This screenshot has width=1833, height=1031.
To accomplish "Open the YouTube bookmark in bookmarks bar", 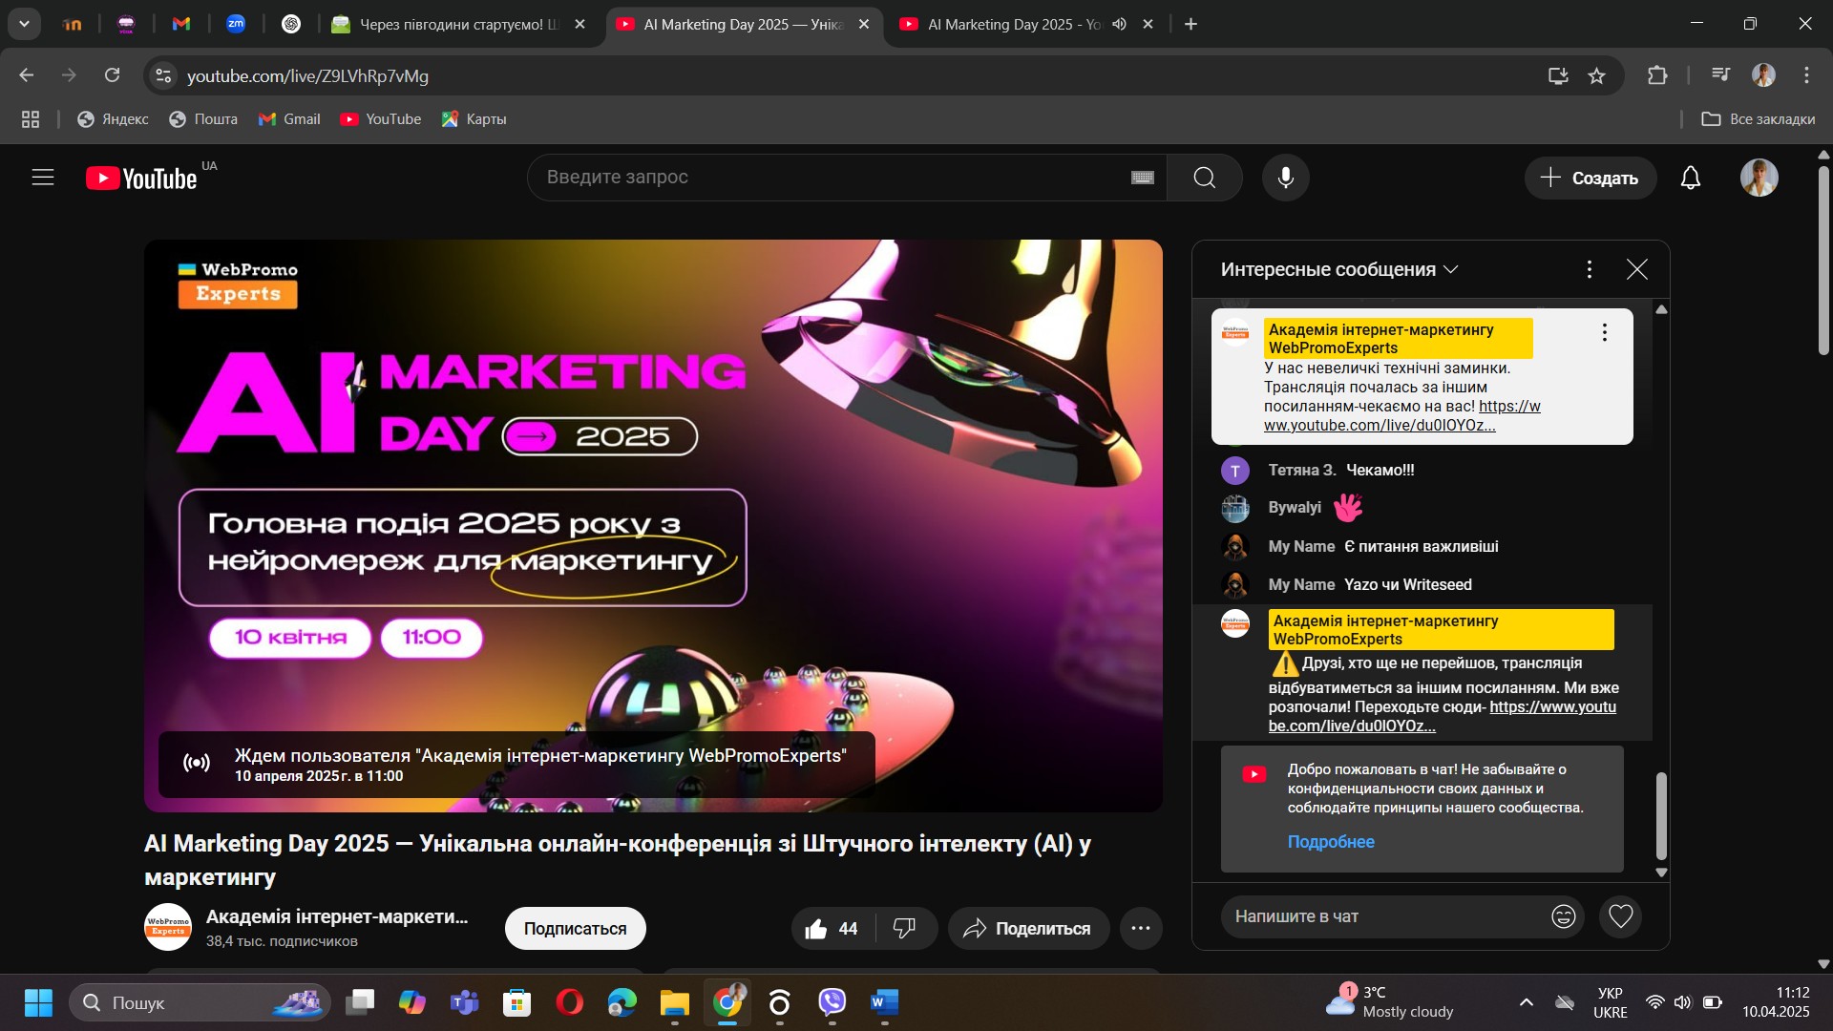I will [x=380, y=119].
